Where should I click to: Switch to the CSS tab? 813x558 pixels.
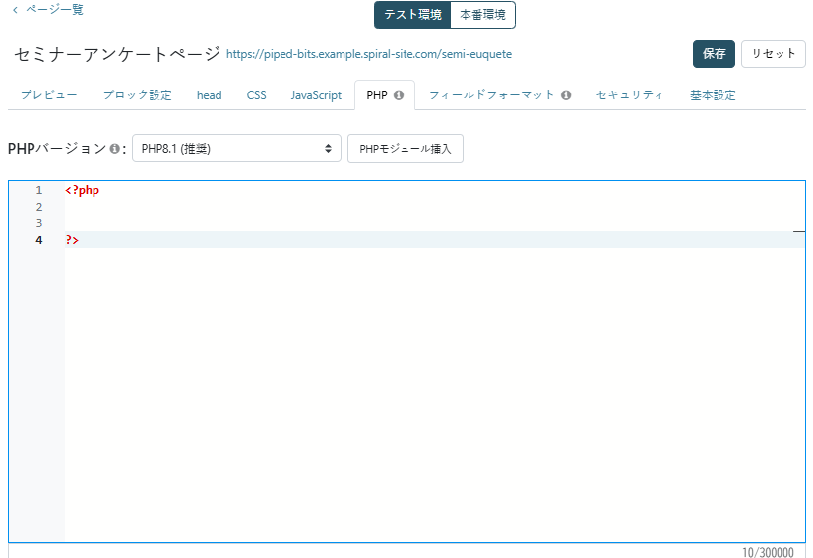point(256,95)
